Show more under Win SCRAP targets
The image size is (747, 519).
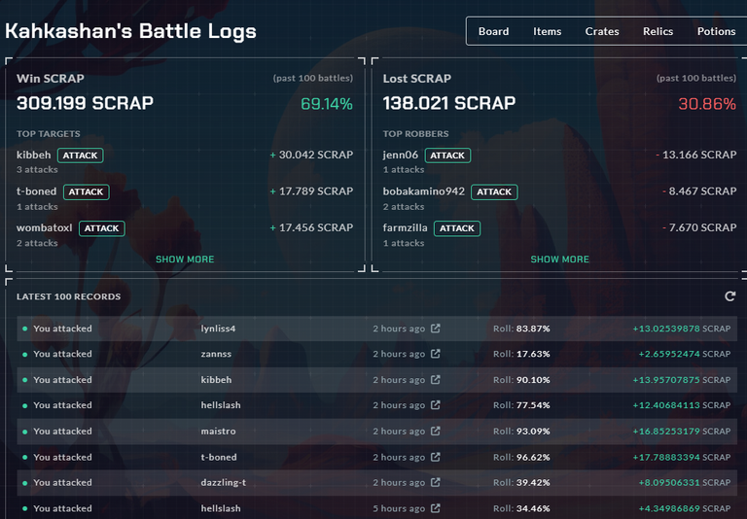tap(185, 259)
